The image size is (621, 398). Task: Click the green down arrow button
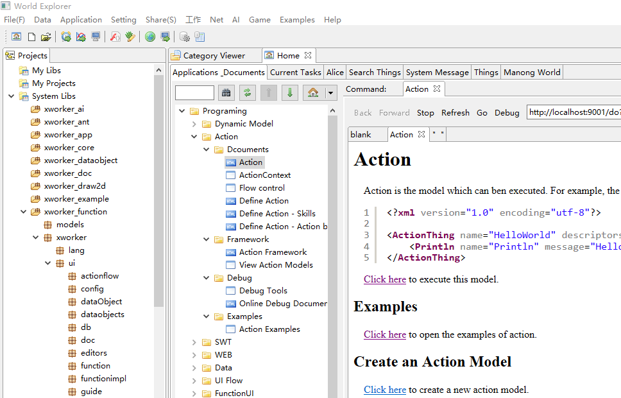(x=290, y=93)
